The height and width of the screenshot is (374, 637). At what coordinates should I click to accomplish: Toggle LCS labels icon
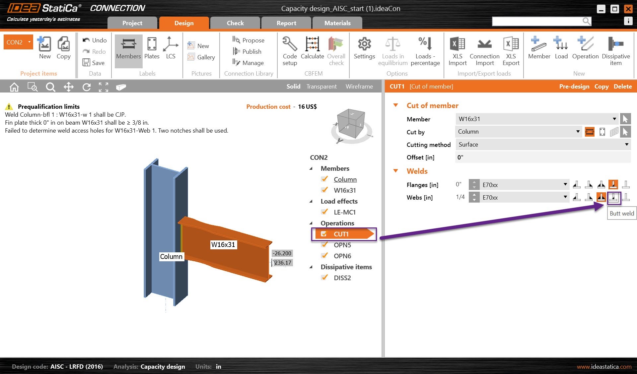coord(171,44)
